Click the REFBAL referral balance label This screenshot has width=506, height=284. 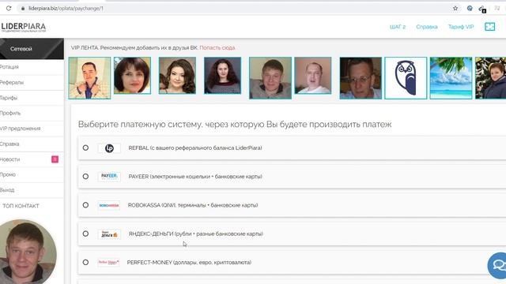pyautogui.click(x=195, y=148)
